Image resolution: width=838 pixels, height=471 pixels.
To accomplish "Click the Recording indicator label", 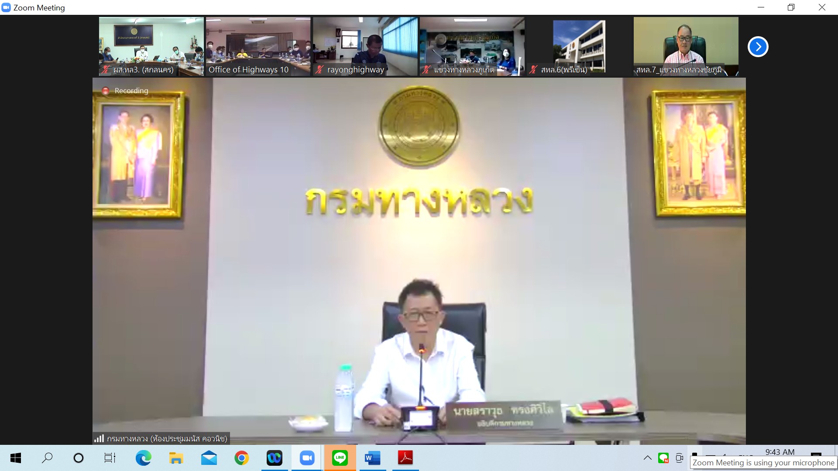I will coord(131,91).
